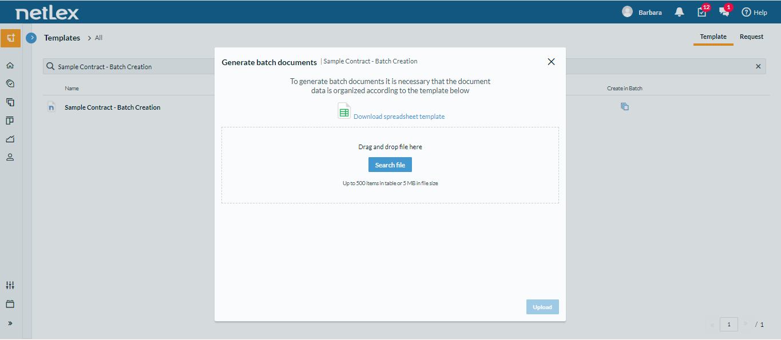Click the drag and drop file area
This screenshot has height=340, width=781.
[x=390, y=165]
